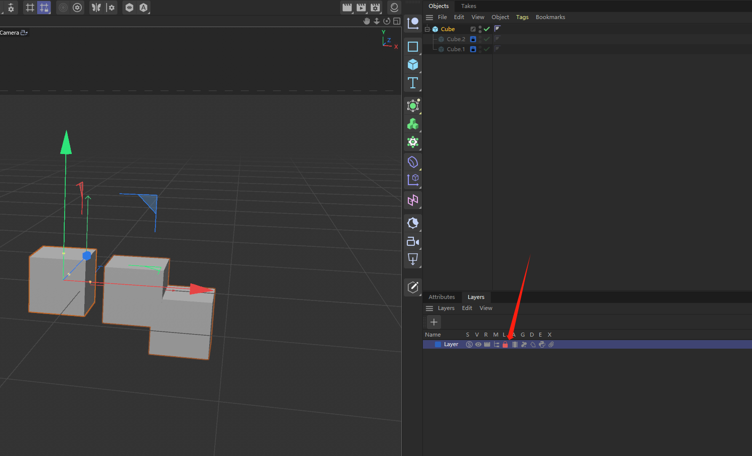Click the Render to Picture Viewer icon
Image resolution: width=752 pixels, height=456 pixels.
click(361, 8)
